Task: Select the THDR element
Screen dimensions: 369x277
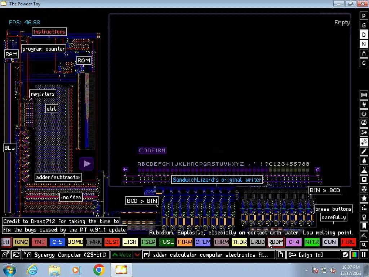Action: 239,242
